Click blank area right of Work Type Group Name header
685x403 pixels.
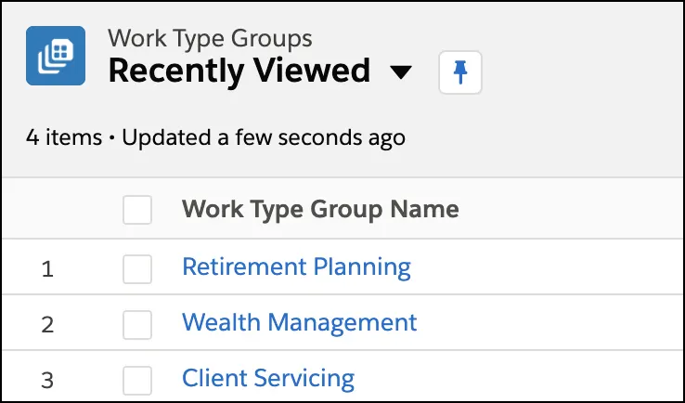click(570, 209)
